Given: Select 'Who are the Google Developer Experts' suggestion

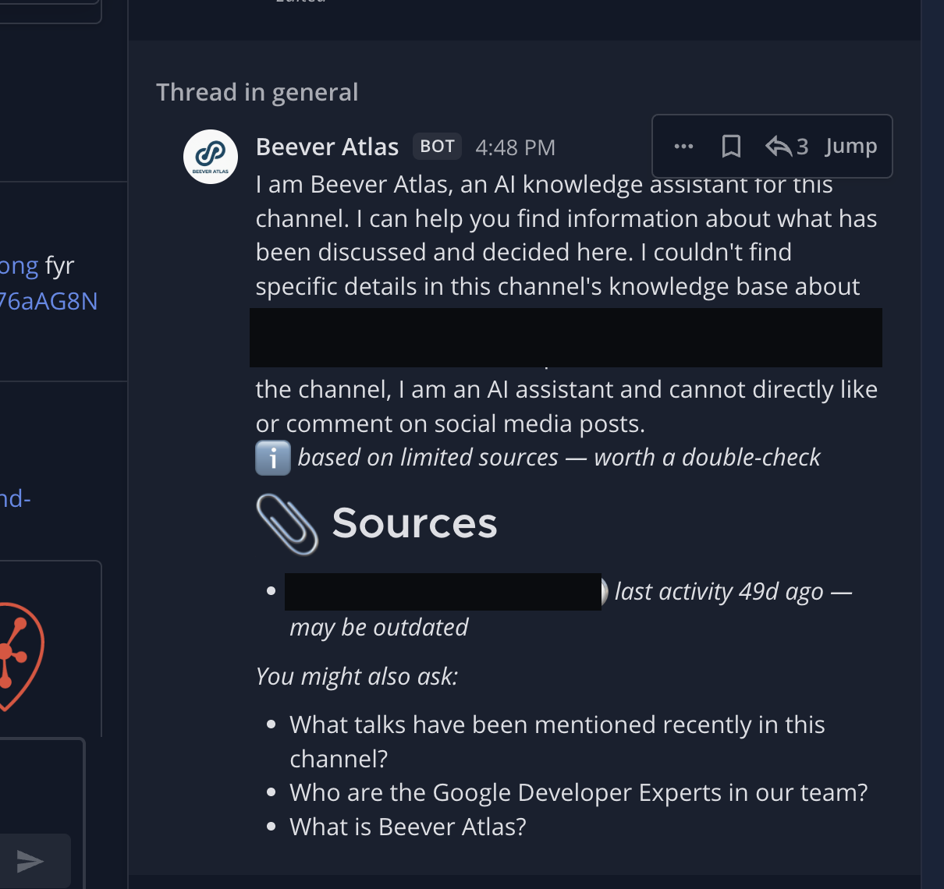Looking at the screenshot, I should (578, 792).
